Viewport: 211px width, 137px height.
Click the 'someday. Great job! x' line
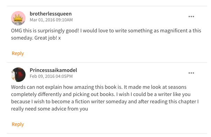(x=36, y=38)
